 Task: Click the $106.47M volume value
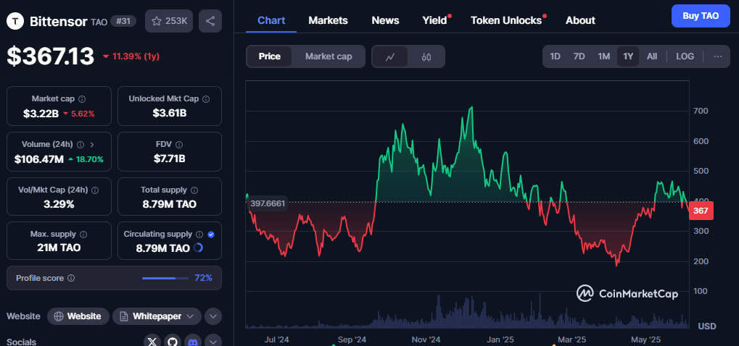[x=38, y=159]
